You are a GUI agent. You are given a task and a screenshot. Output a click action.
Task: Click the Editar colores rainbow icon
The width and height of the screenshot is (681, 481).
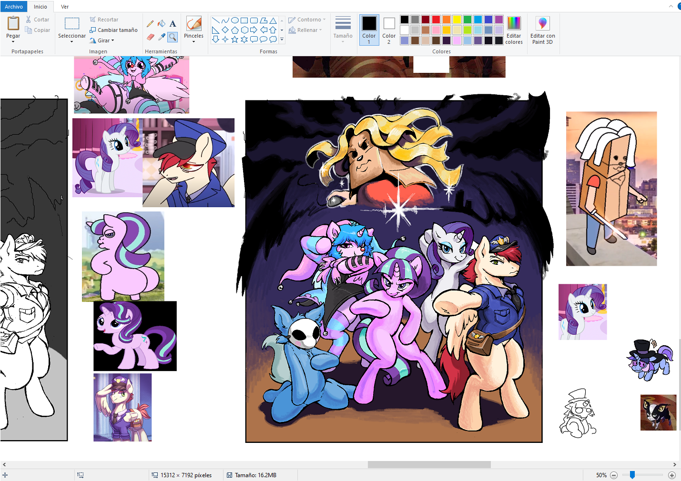click(514, 30)
